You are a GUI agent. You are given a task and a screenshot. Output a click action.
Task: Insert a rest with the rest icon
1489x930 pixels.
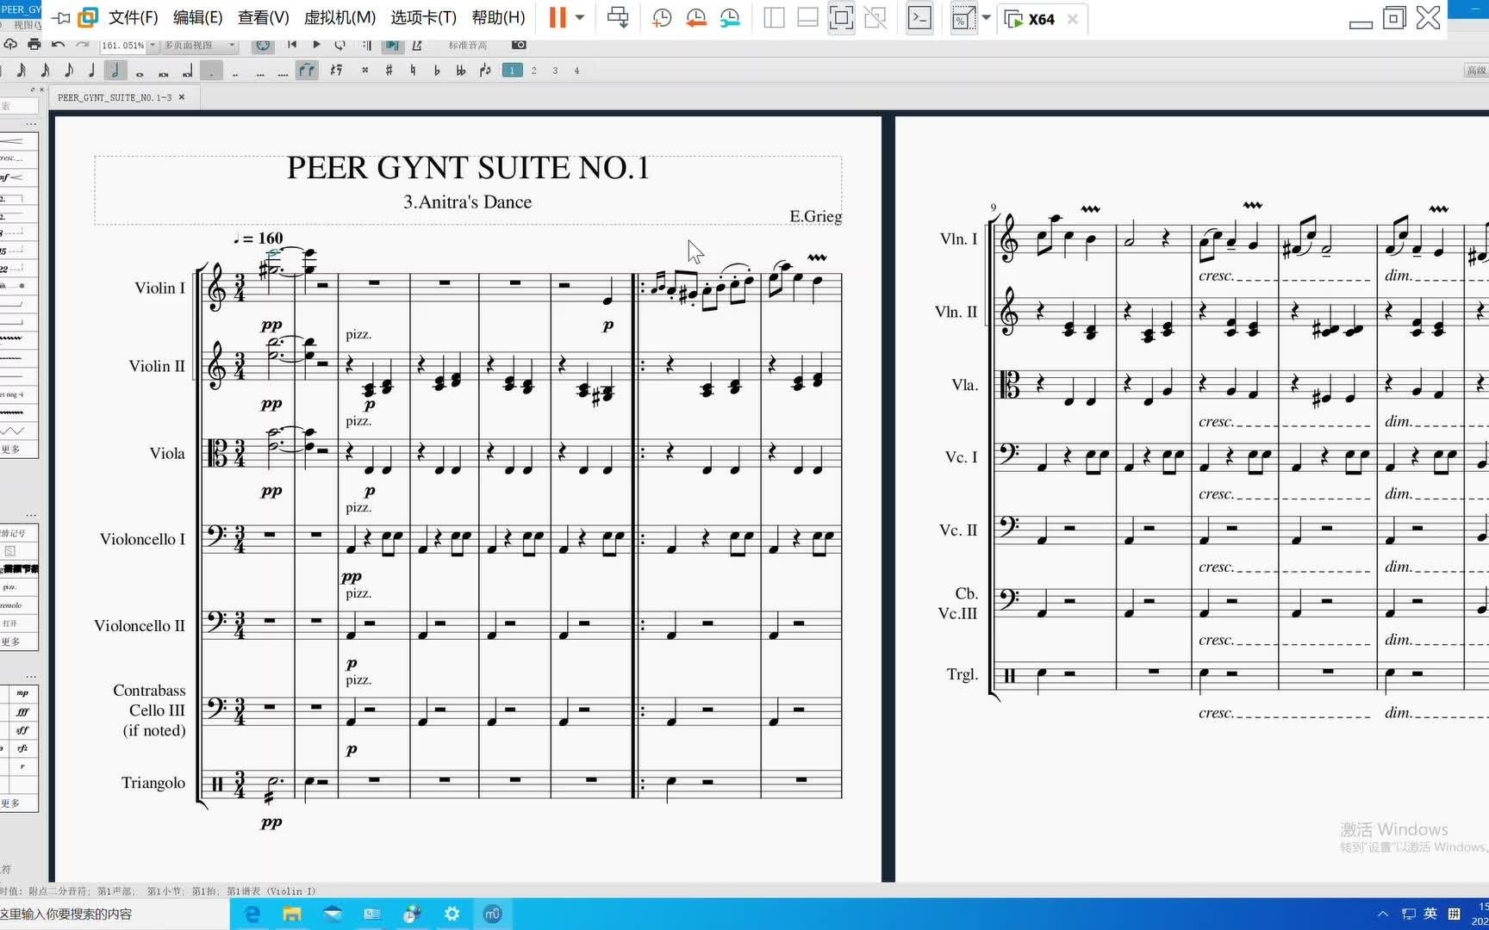pos(336,71)
